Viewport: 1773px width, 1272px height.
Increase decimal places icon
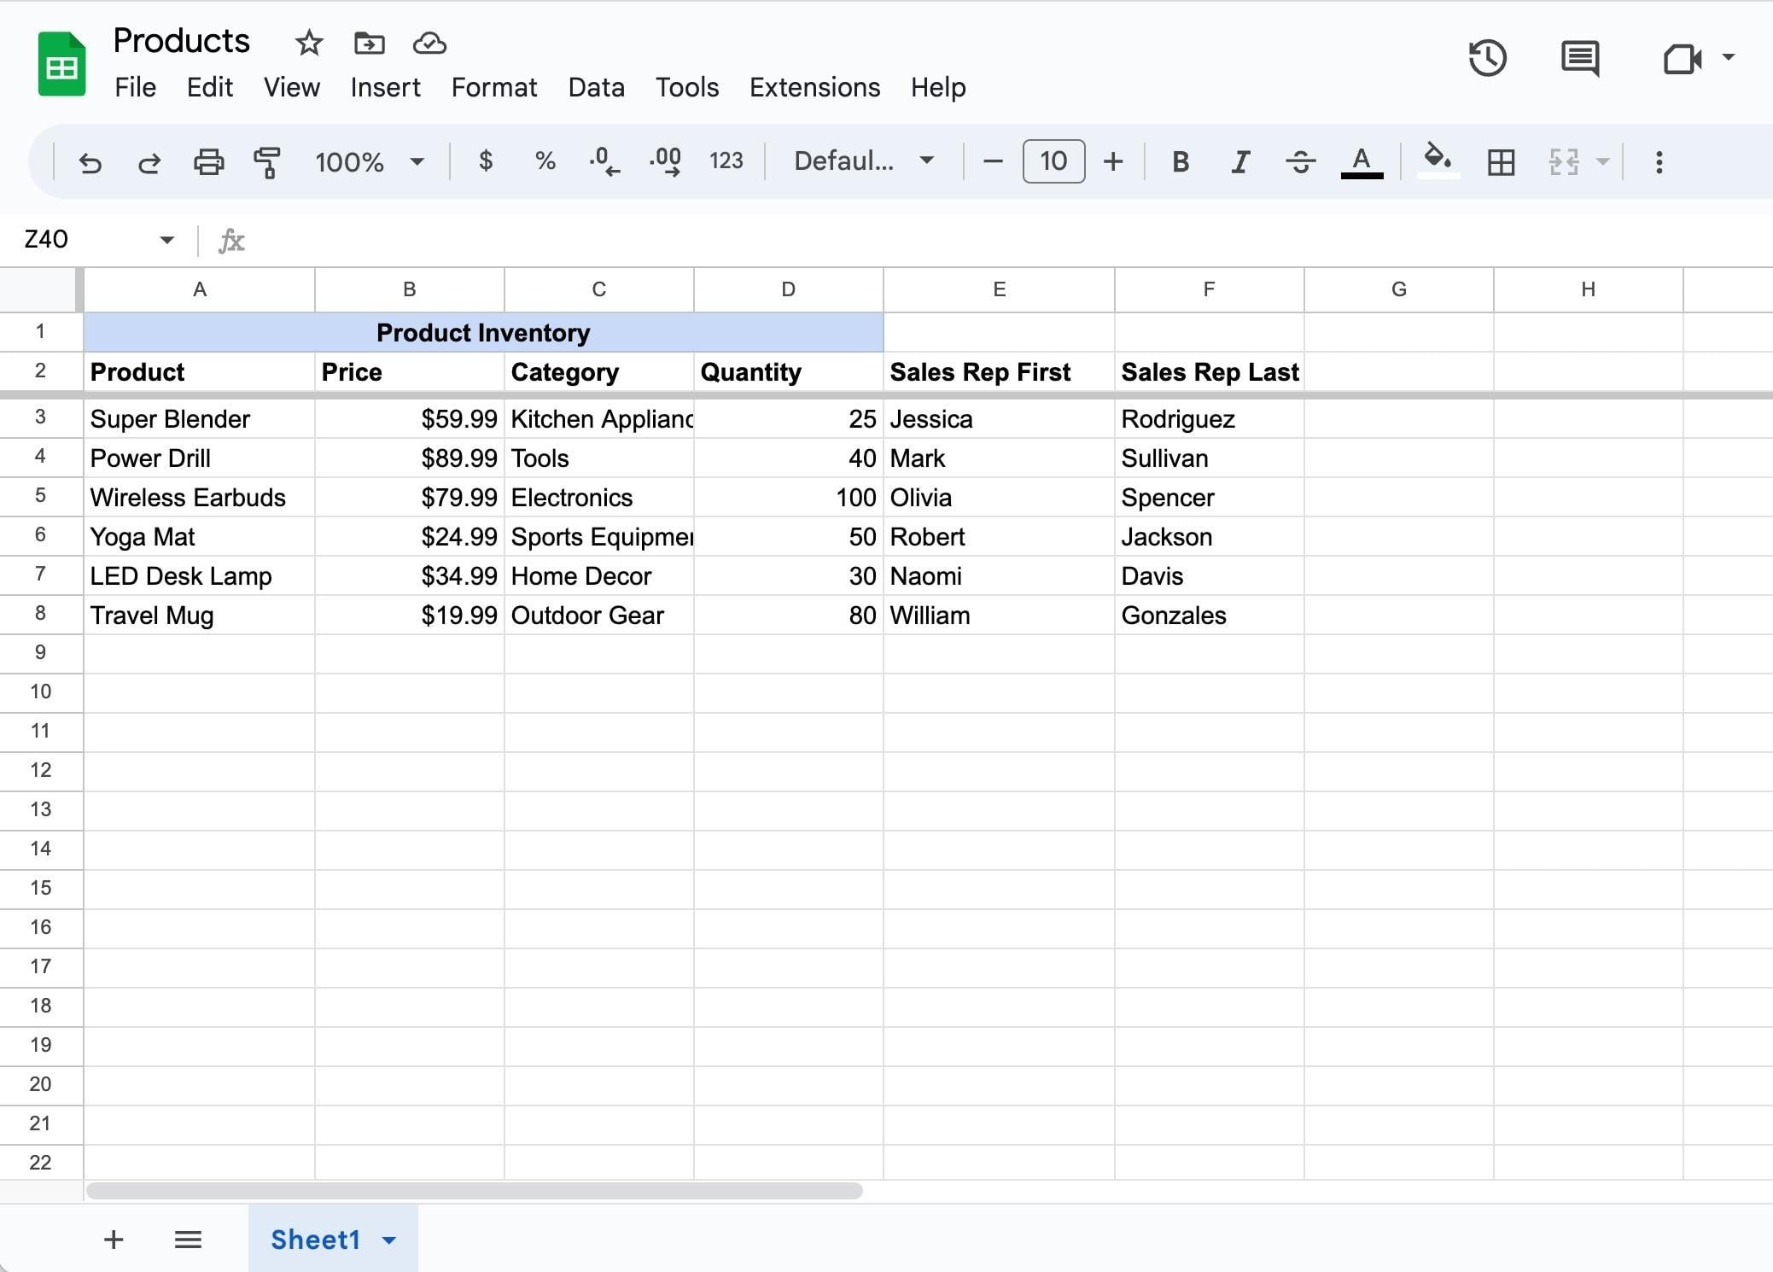coord(665,161)
